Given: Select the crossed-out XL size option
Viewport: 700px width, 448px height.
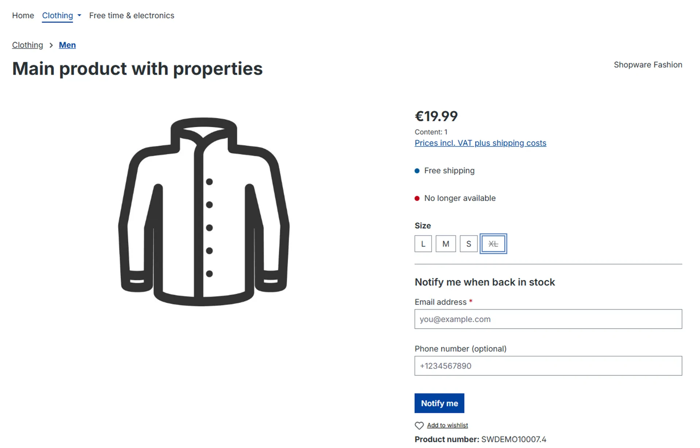Looking at the screenshot, I should click(493, 244).
